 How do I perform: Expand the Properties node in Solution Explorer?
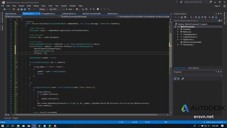click(178, 29)
